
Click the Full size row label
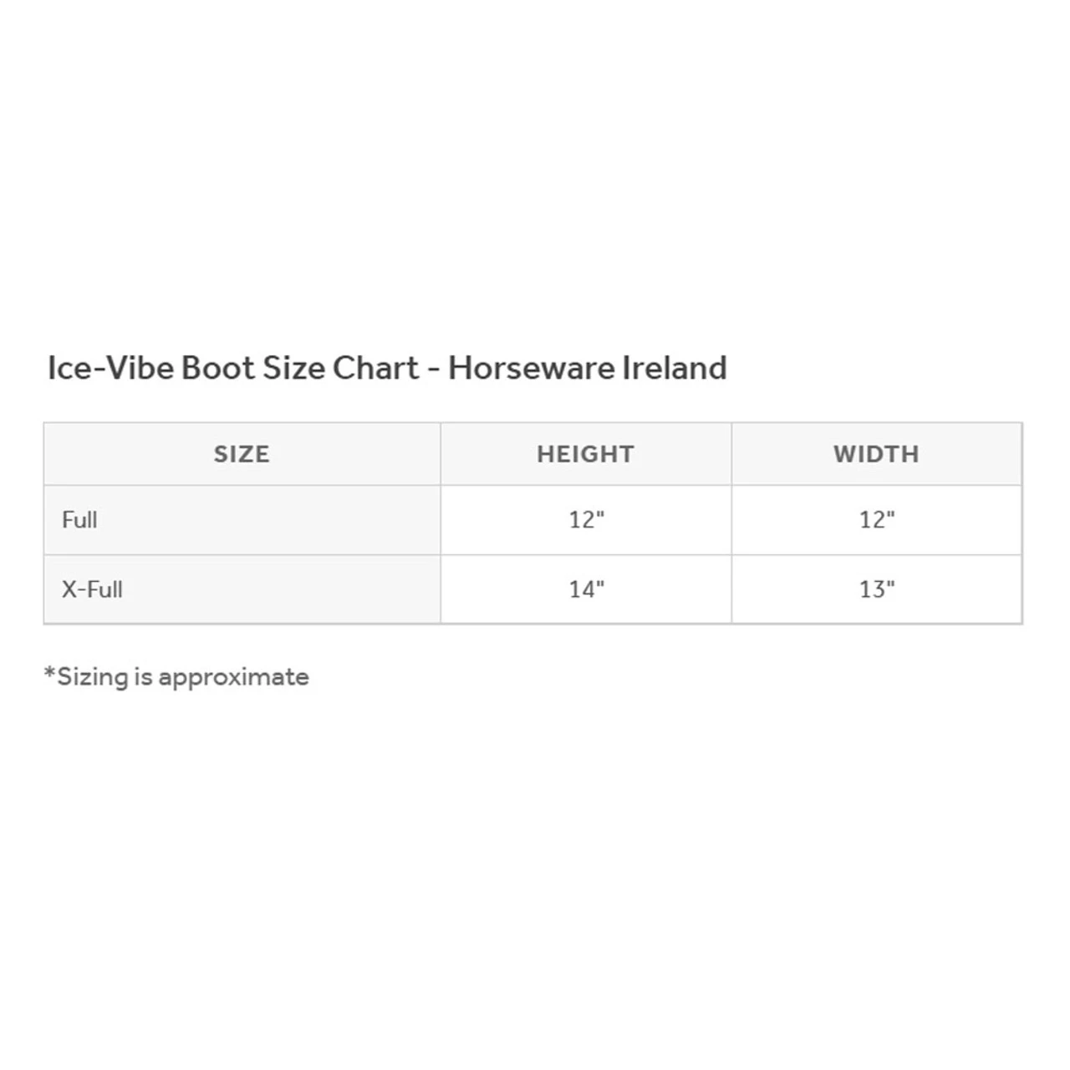pos(79,520)
